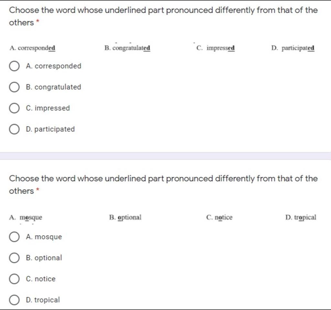Screen dimensions: 331x310
Task: Pick the 'C. impressed' answer option
Action: coord(14,108)
